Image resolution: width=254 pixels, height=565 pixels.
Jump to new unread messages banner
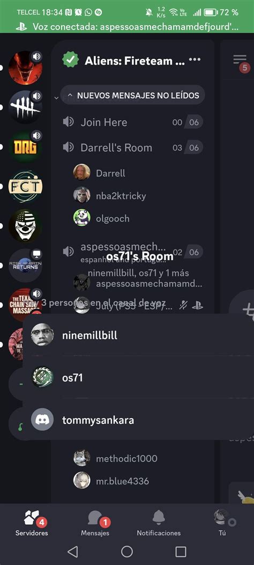pyautogui.click(x=133, y=95)
